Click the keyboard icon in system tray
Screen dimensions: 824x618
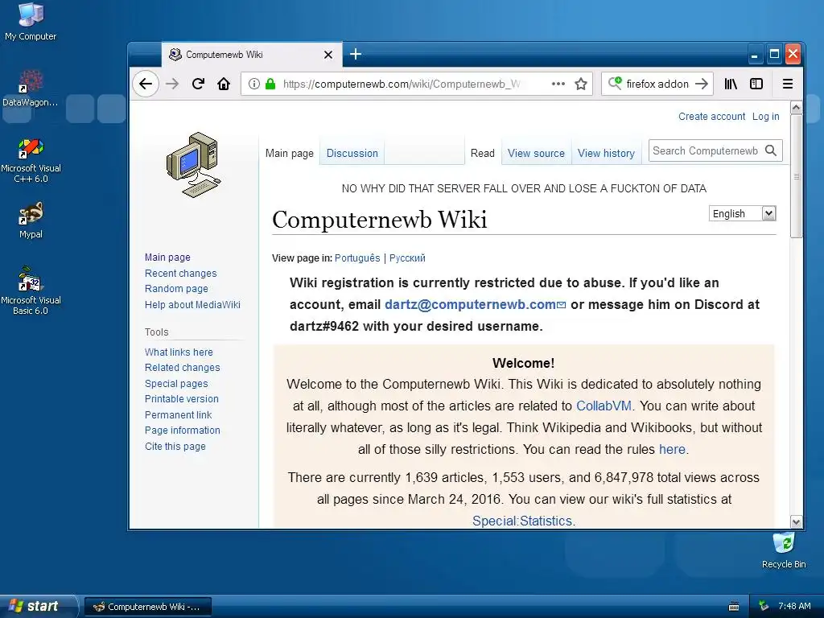pos(734,607)
